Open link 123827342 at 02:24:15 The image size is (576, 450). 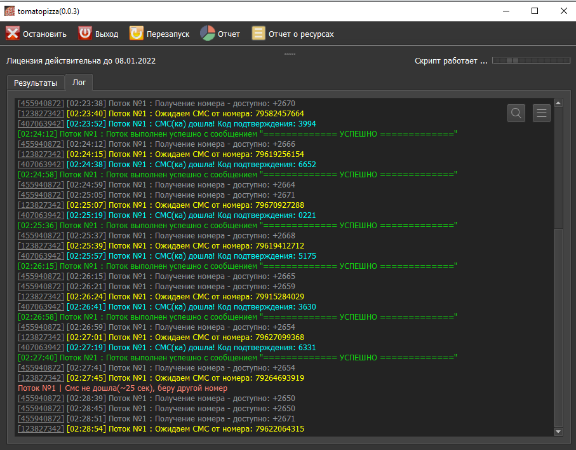tap(41, 154)
